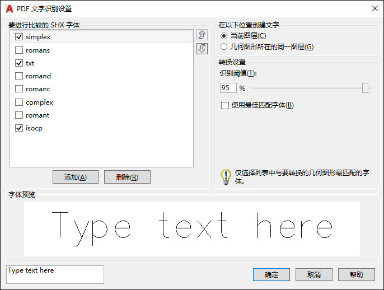Click the AutoCAD logo in title bar
Screen dimensions: 384x290
coord(10,8)
